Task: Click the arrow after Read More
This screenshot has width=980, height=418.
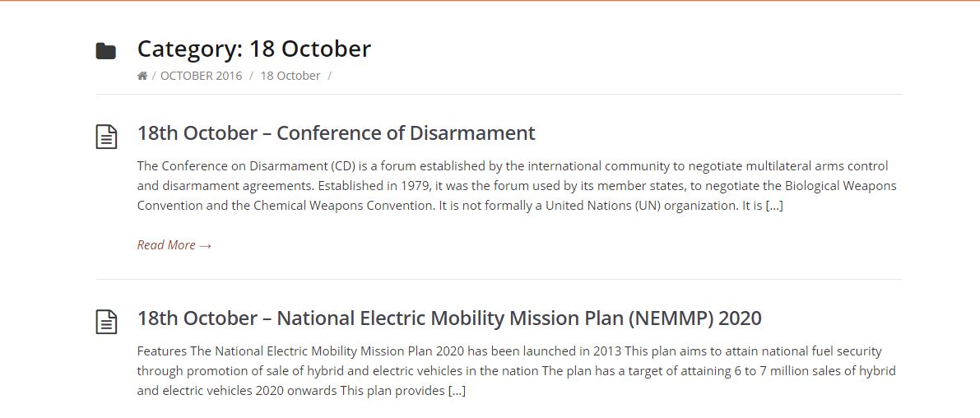Action: pos(206,245)
